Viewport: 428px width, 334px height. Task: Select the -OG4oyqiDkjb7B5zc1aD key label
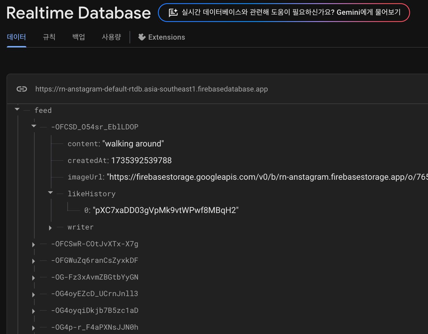(95, 311)
